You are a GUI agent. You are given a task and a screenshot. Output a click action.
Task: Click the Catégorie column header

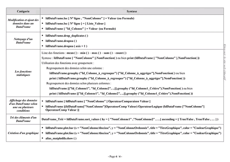tap(23, 11)
